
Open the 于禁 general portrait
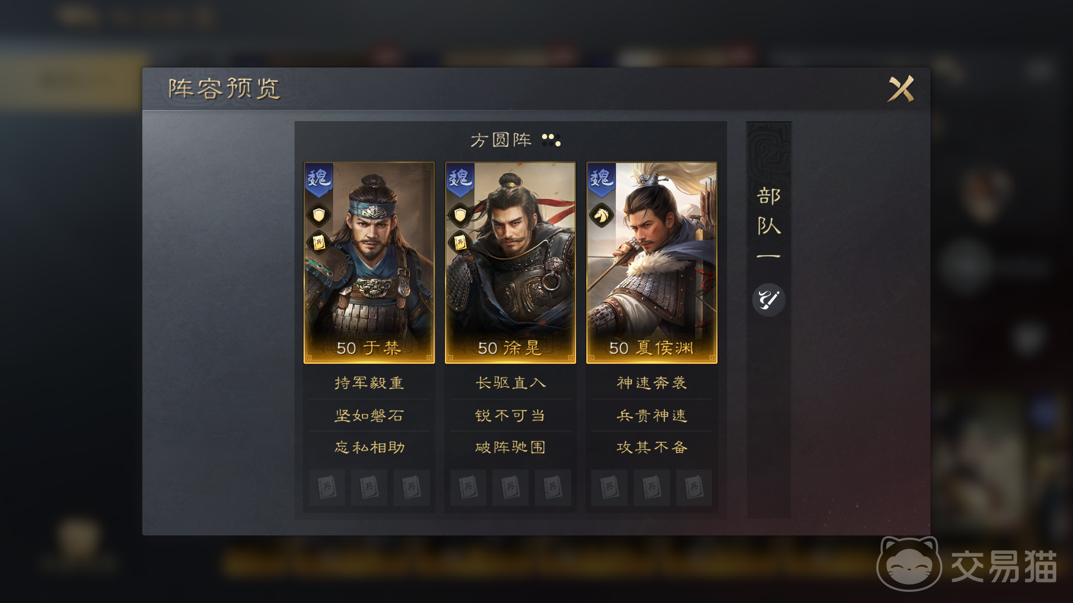(x=369, y=263)
